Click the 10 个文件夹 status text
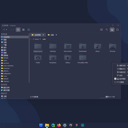Viewport: 128px width, 128px height. point(34,97)
